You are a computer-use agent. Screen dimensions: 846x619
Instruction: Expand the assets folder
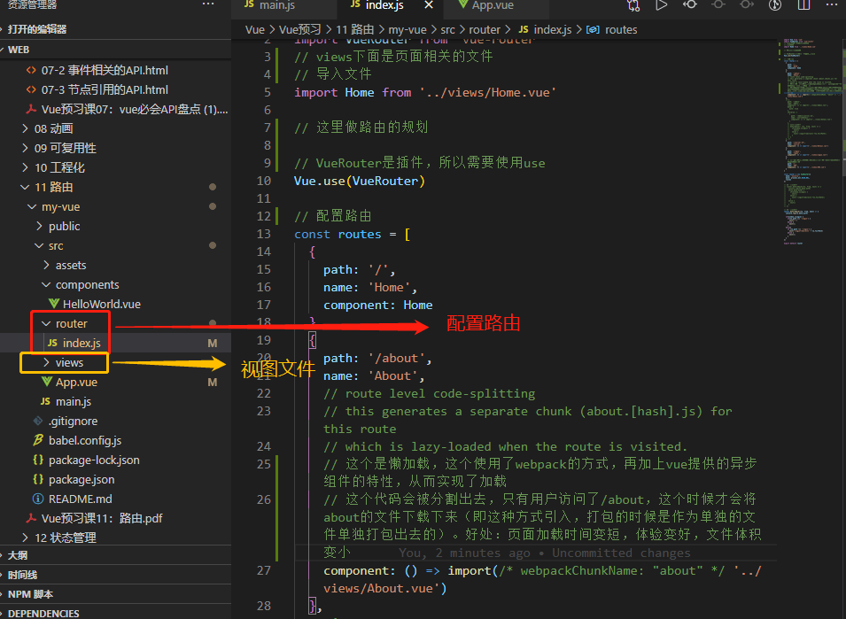point(46,265)
